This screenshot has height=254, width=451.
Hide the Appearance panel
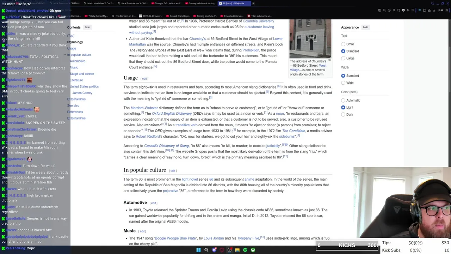coord(365,27)
